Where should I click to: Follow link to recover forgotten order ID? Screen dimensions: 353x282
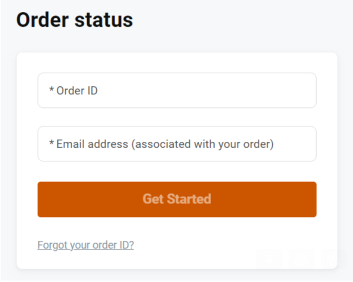click(x=86, y=245)
